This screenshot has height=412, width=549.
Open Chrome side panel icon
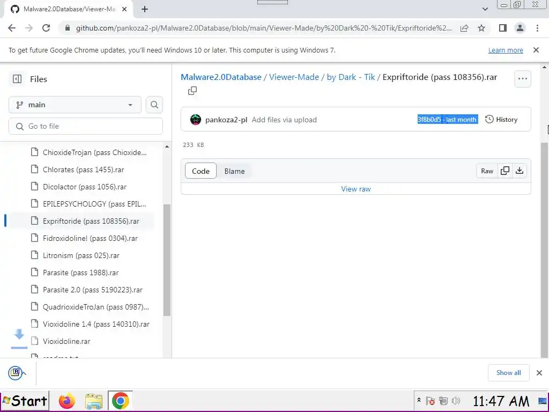[x=503, y=28]
